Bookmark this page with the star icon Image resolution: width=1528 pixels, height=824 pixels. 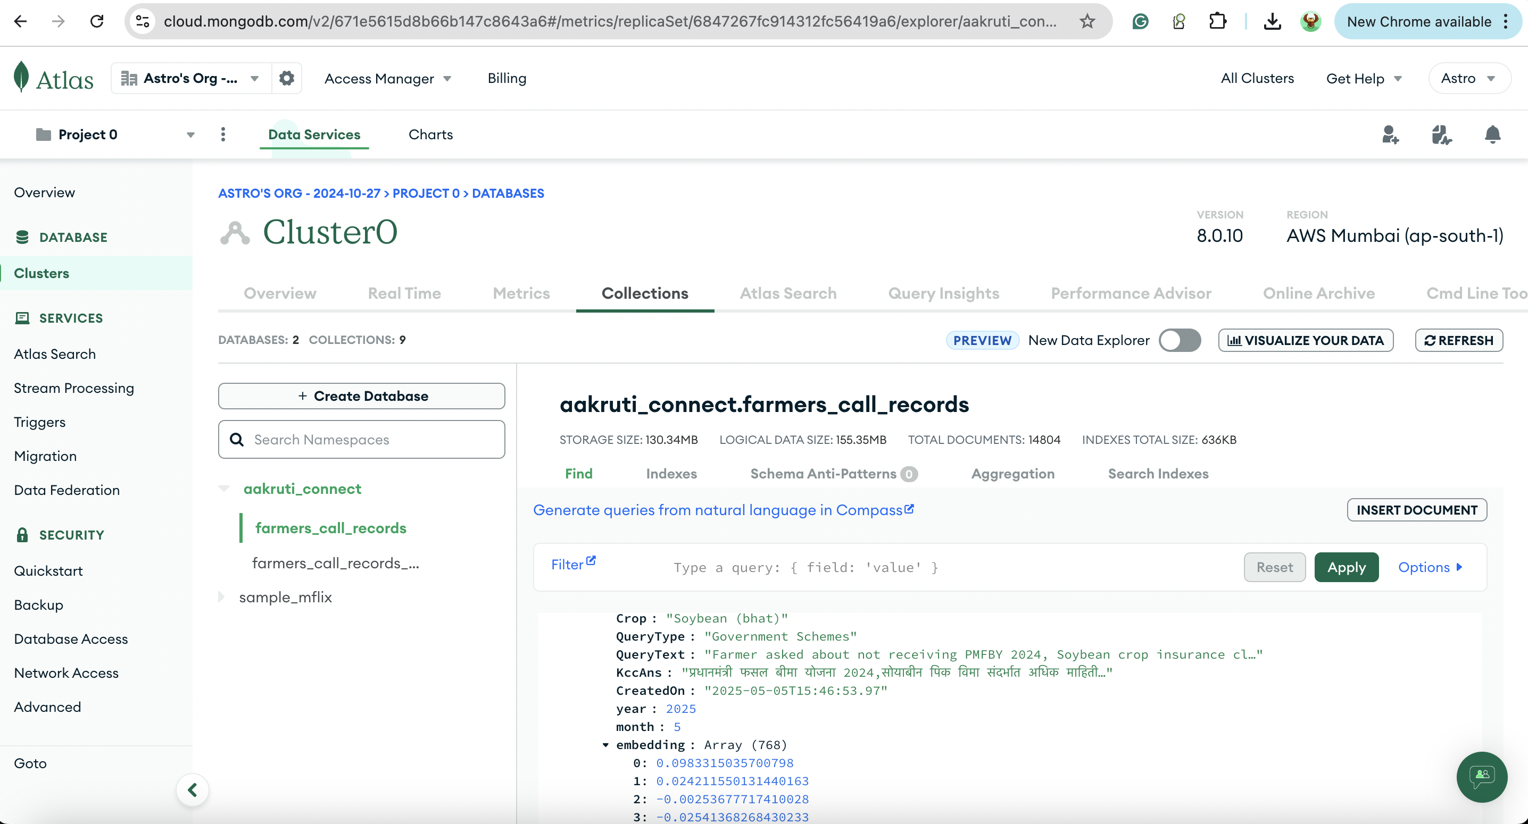(1087, 22)
